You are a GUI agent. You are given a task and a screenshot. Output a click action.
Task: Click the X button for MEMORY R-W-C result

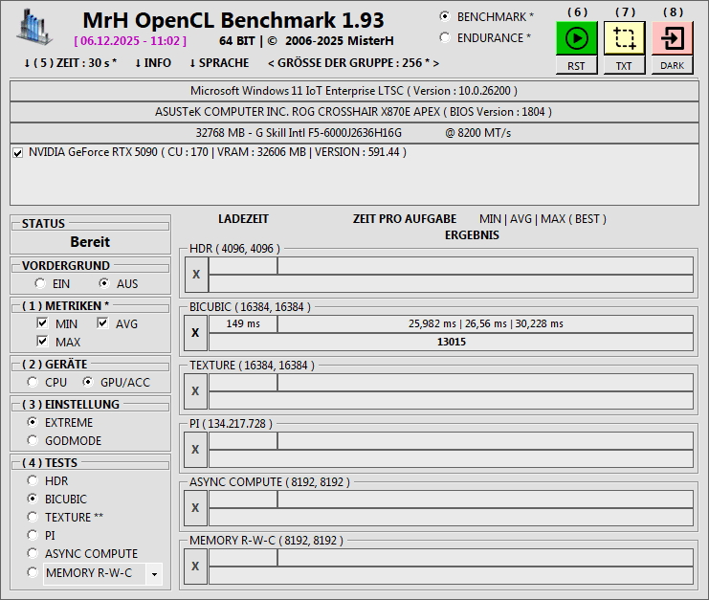click(196, 567)
